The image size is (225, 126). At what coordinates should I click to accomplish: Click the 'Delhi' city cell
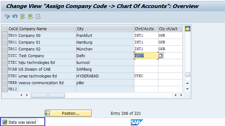click(x=105, y=56)
